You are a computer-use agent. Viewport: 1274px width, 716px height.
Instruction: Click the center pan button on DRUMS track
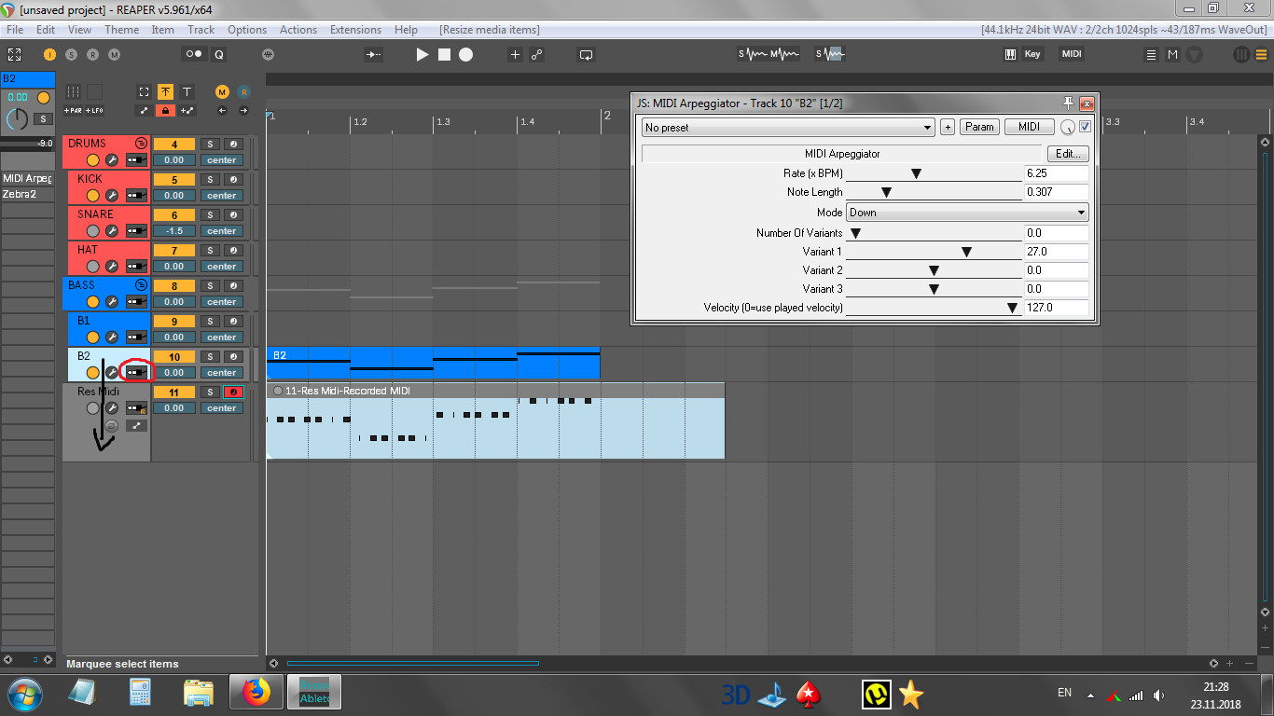[x=222, y=160]
